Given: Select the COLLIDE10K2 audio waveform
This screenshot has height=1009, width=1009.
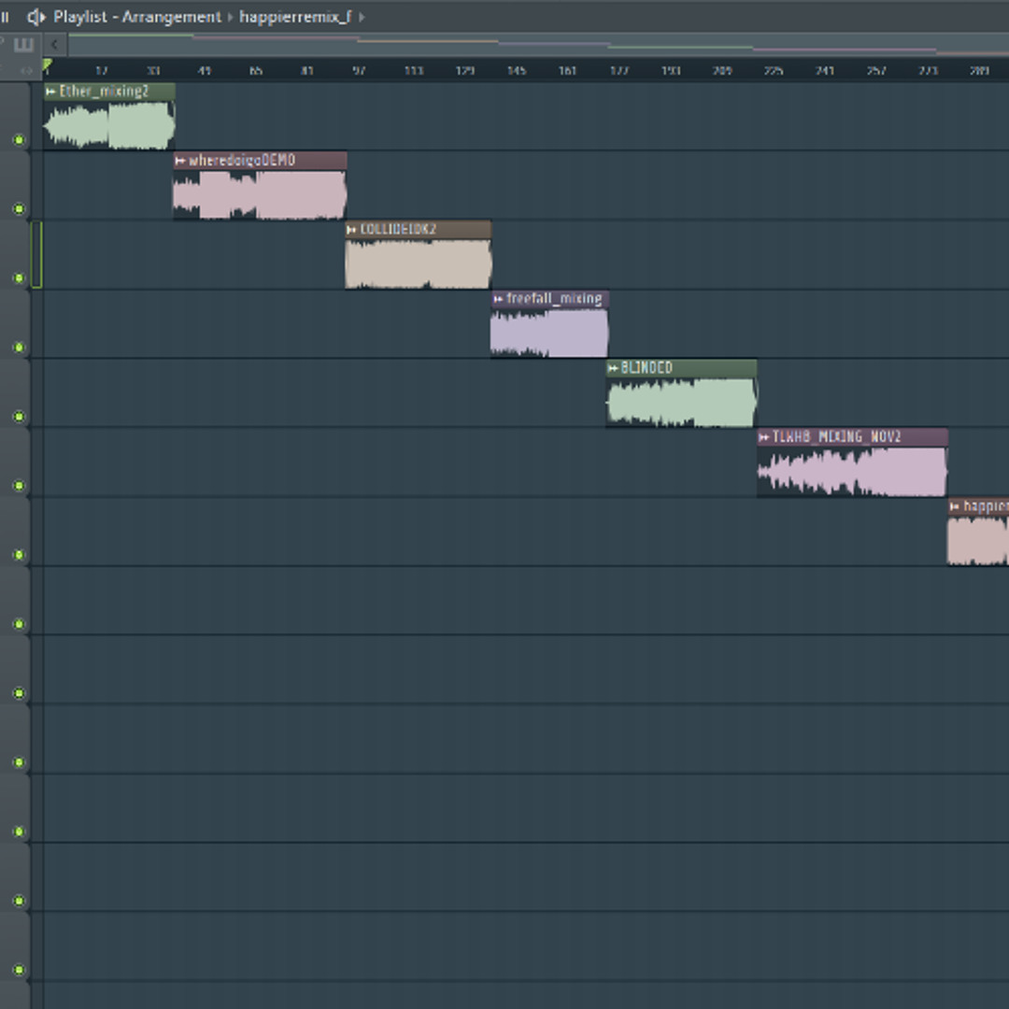Looking at the screenshot, I should pyautogui.click(x=419, y=263).
